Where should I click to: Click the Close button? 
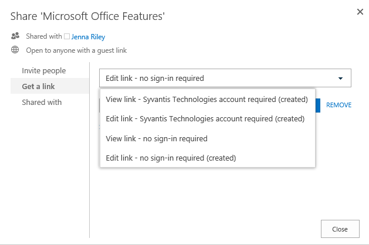pos(340,229)
